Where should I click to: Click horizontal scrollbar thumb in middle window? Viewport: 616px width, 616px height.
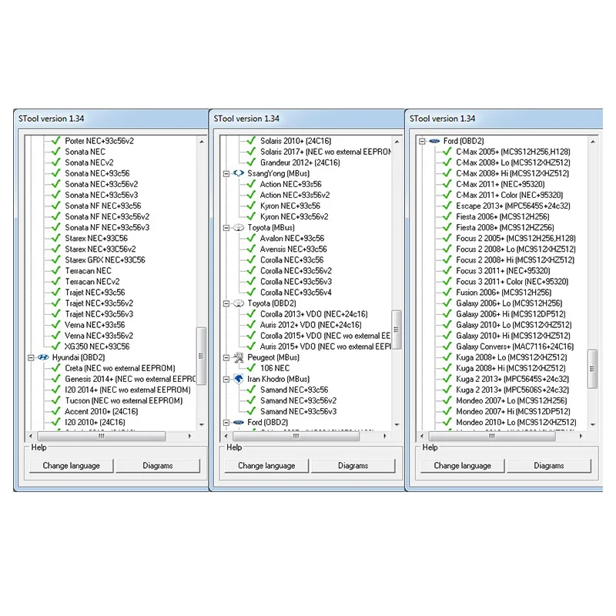click(296, 436)
